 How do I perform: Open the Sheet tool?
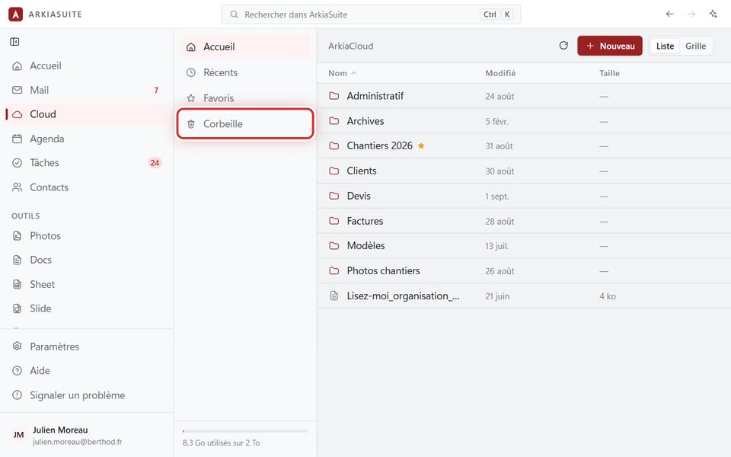click(x=87, y=284)
